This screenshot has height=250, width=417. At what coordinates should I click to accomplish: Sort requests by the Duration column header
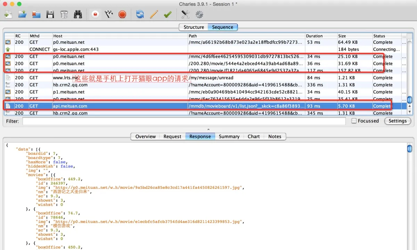click(x=314, y=36)
